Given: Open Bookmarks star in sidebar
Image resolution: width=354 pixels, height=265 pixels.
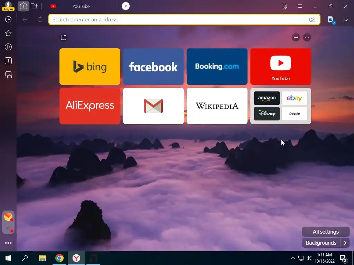Looking at the screenshot, I should click(8, 33).
